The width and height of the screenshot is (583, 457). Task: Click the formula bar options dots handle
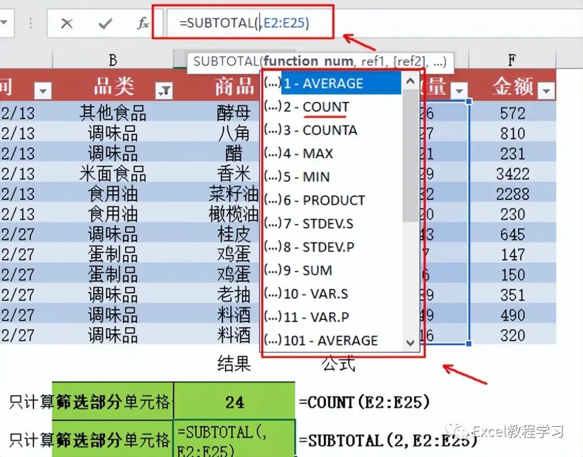click(31, 23)
